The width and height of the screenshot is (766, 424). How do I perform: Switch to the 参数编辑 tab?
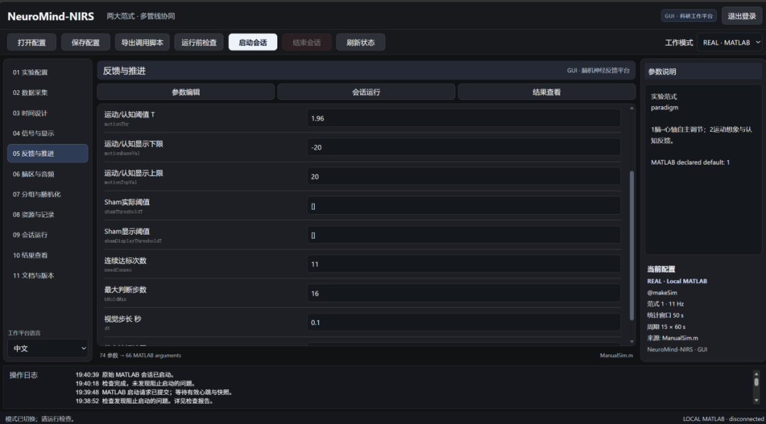coord(186,92)
